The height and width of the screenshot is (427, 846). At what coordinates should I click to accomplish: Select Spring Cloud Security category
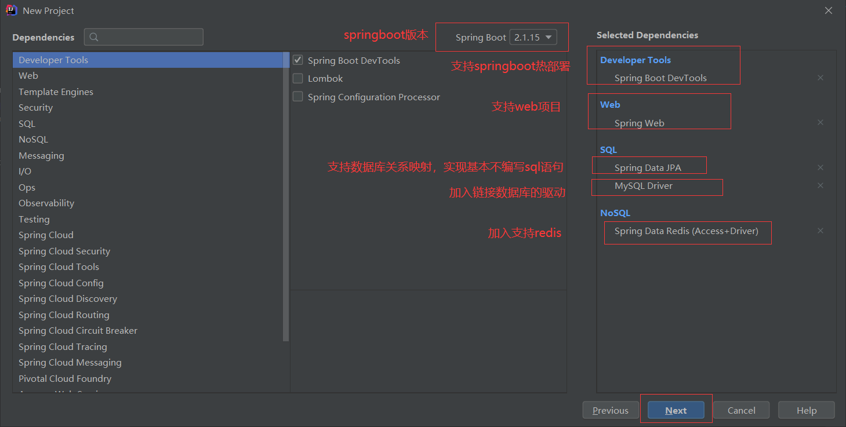click(148, 251)
